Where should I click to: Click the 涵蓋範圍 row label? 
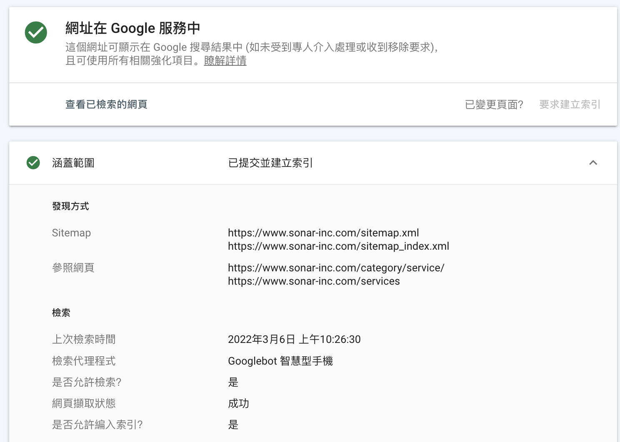[x=73, y=163]
